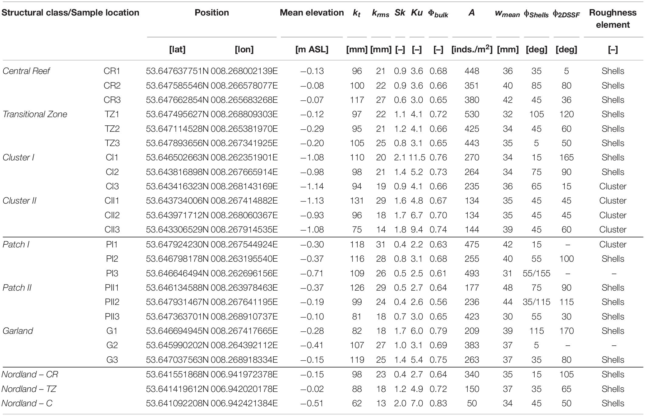Click sample code 'PI2'
The image size is (645, 416).
coord(112,259)
